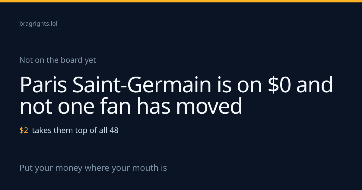Click 'takes them top of all 48' text
Screen dimensions: 362x190
(x=75, y=130)
